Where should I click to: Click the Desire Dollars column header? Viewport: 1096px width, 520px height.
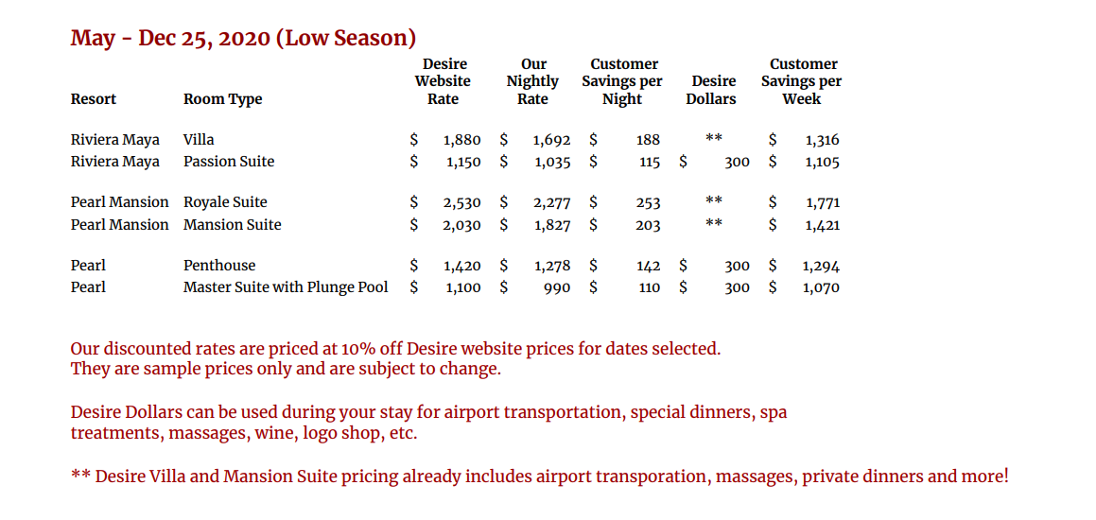[711, 90]
